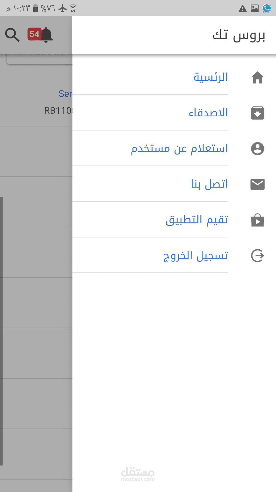Tap the picture notification status icon

point(255,8)
